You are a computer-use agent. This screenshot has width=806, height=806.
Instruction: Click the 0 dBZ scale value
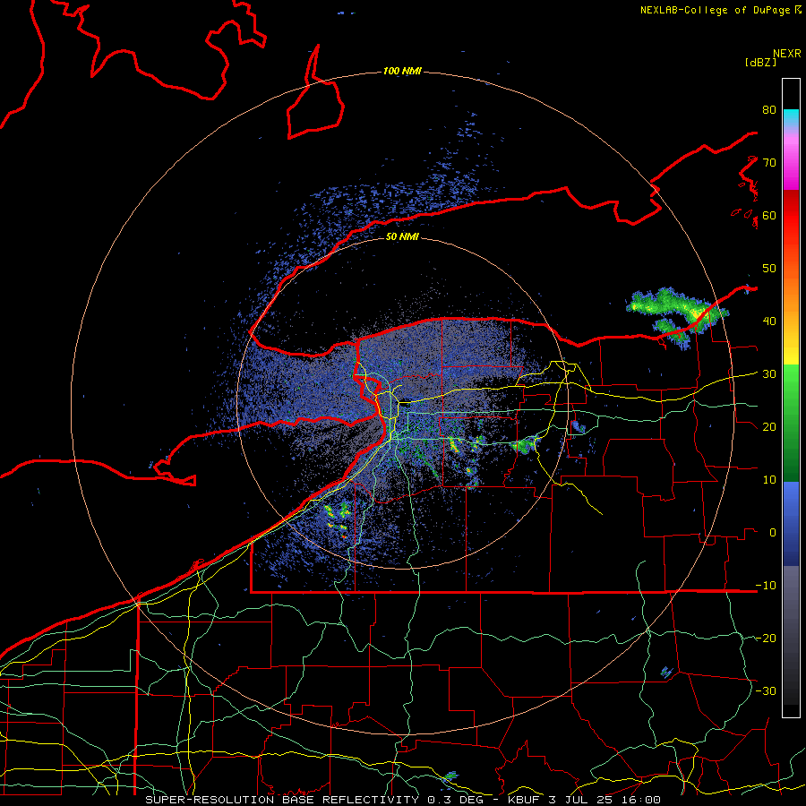tap(773, 533)
